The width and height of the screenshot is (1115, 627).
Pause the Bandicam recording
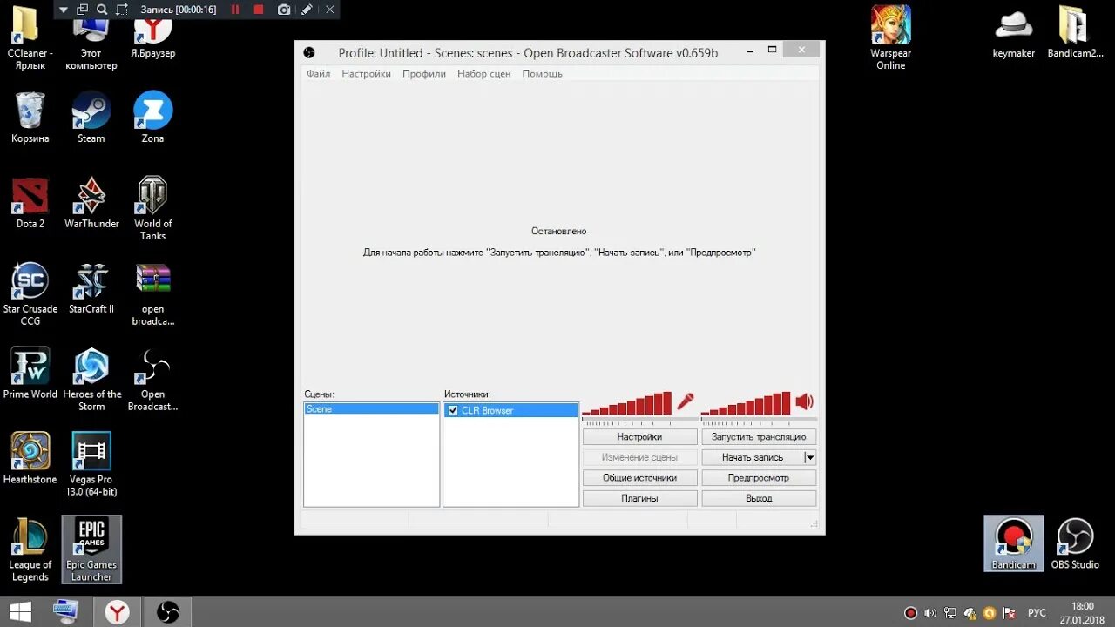pos(234,10)
